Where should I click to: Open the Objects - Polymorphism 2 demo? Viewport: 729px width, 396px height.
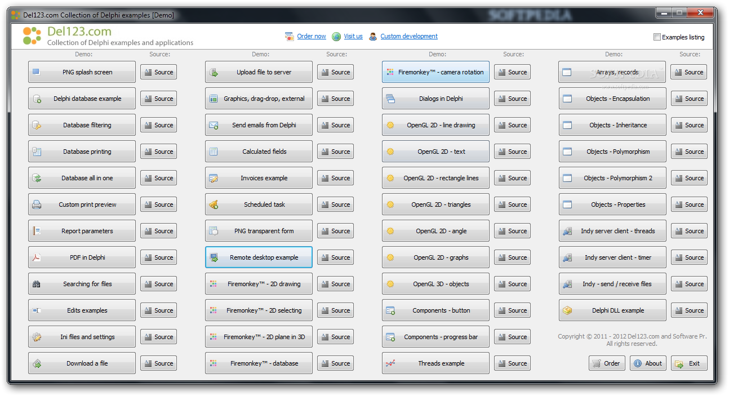click(612, 178)
